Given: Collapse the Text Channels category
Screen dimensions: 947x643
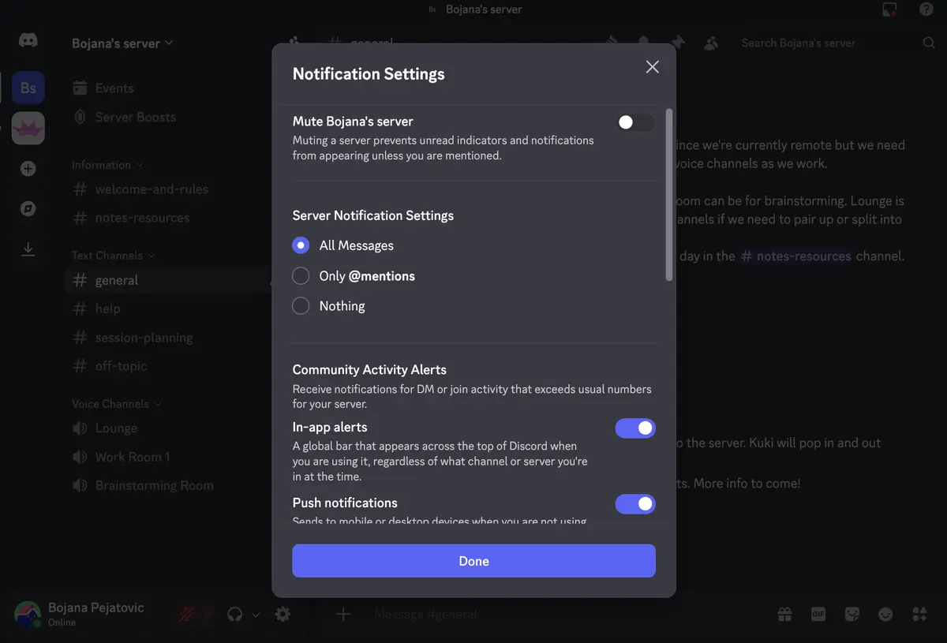Looking at the screenshot, I should click(107, 255).
